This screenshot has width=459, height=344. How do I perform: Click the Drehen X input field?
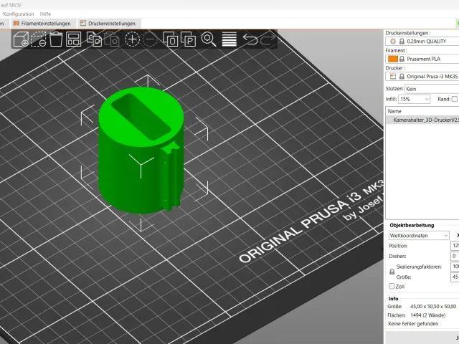[x=455, y=256]
